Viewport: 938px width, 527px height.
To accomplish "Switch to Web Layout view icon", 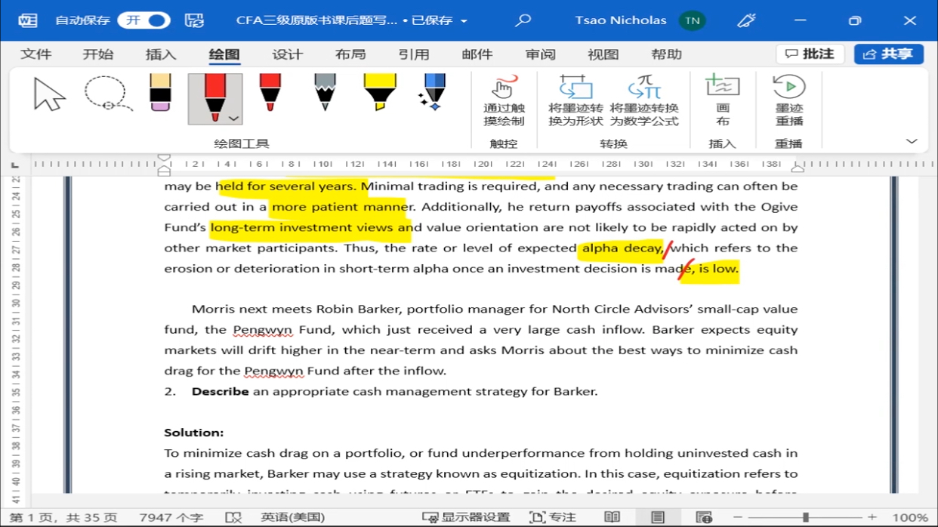I will (704, 517).
